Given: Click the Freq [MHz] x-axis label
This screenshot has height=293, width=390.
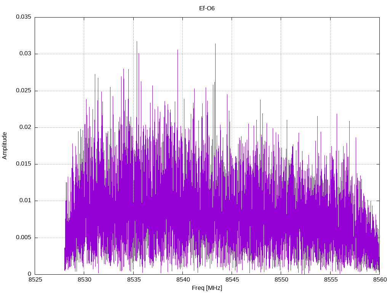Looking at the screenshot, I should coord(207,288).
